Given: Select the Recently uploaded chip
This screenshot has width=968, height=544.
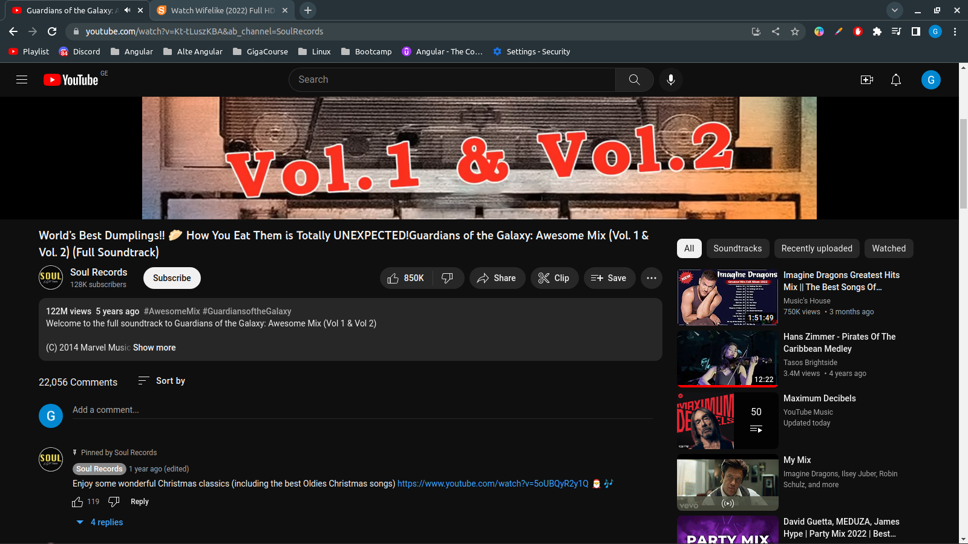Looking at the screenshot, I should tap(817, 248).
